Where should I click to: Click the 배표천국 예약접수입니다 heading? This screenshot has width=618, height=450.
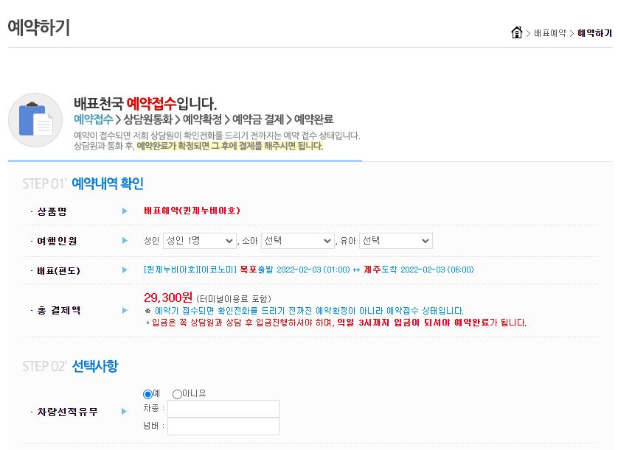pos(145,104)
